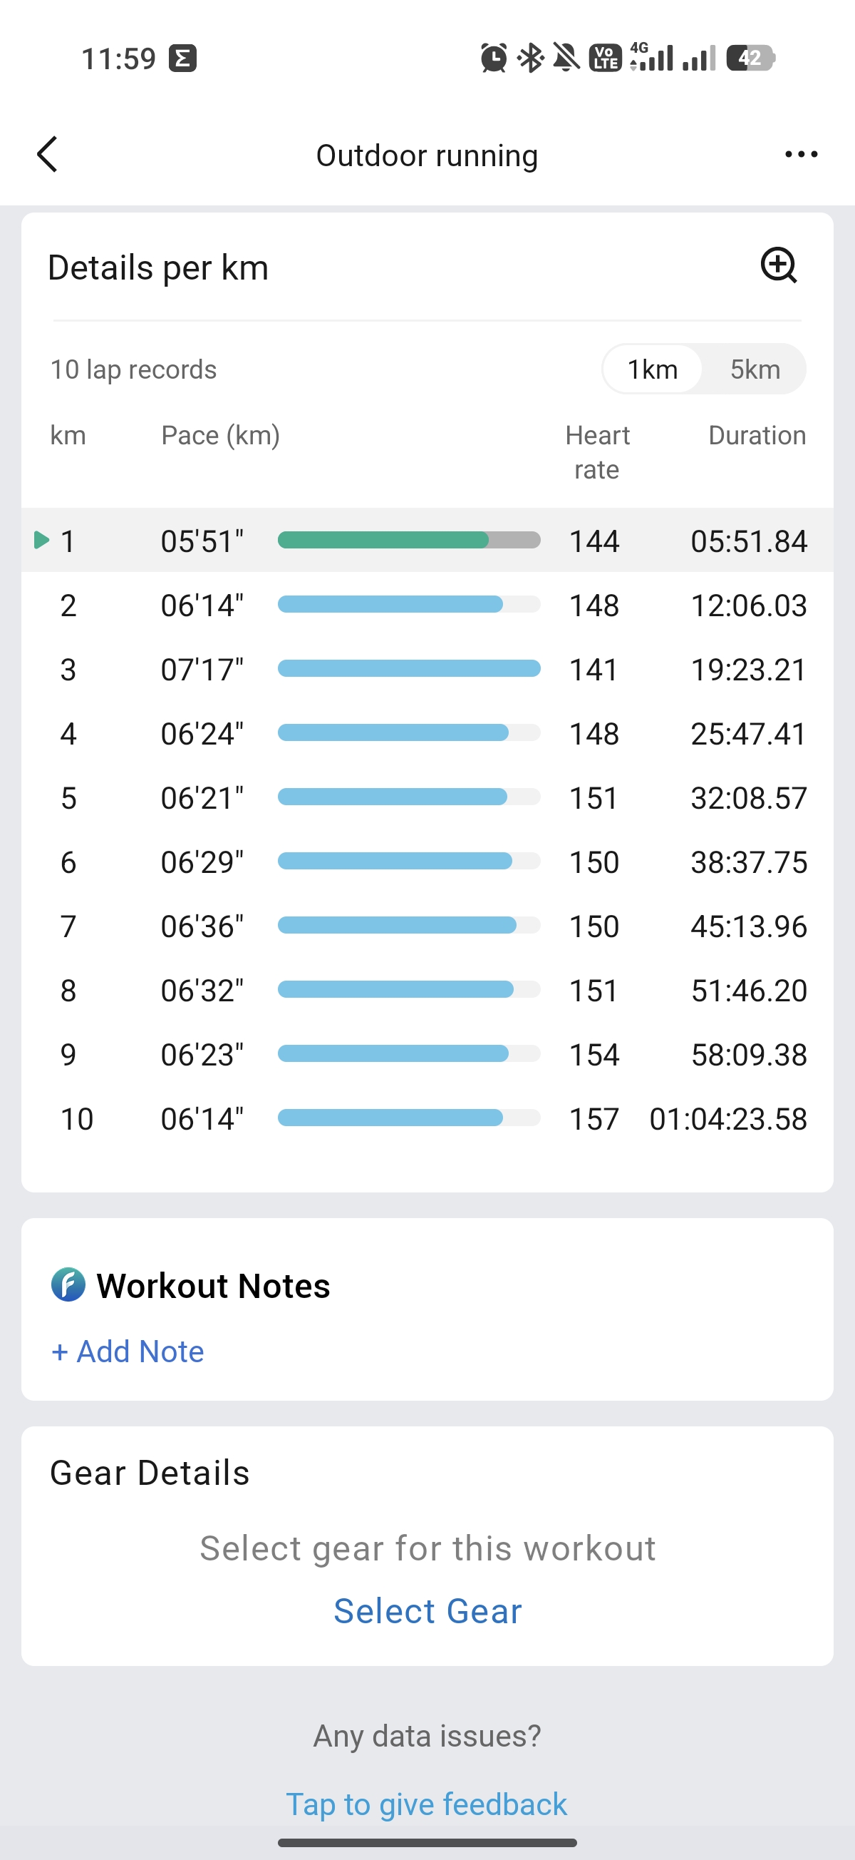855x1860 pixels.
Task: Tap the magnifier zoom-in icon
Action: click(779, 266)
